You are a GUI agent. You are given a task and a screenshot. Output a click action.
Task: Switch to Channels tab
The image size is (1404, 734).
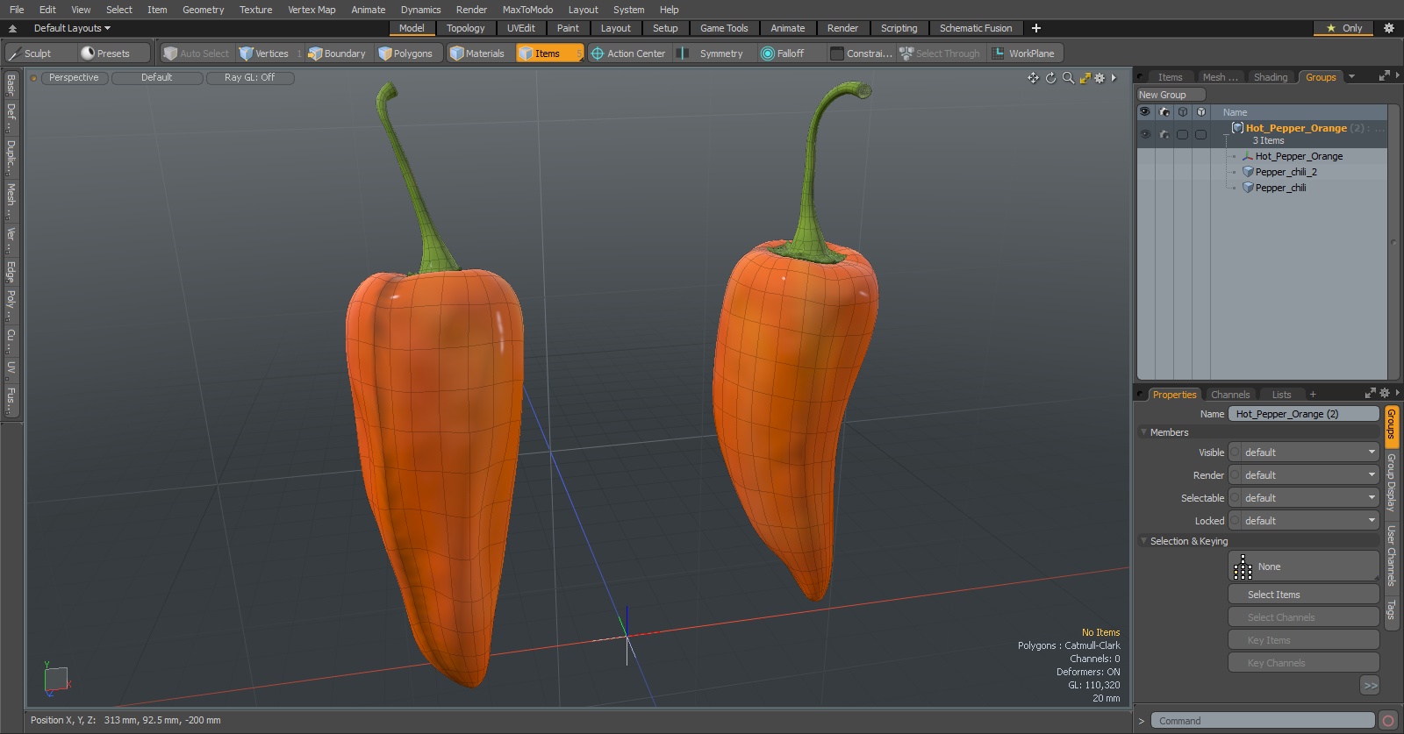[1230, 395]
